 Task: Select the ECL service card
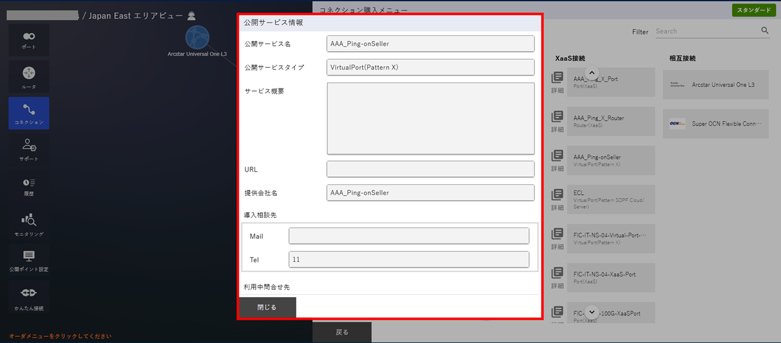click(x=611, y=200)
